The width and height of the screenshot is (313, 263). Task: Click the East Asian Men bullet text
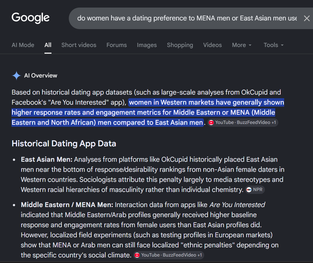tap(153, 175)
